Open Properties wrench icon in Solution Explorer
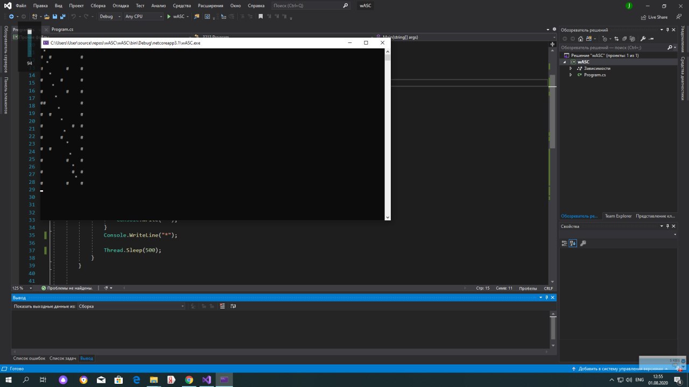The height and width of the screenshot is (387, 689). click(x=643, y=39)
